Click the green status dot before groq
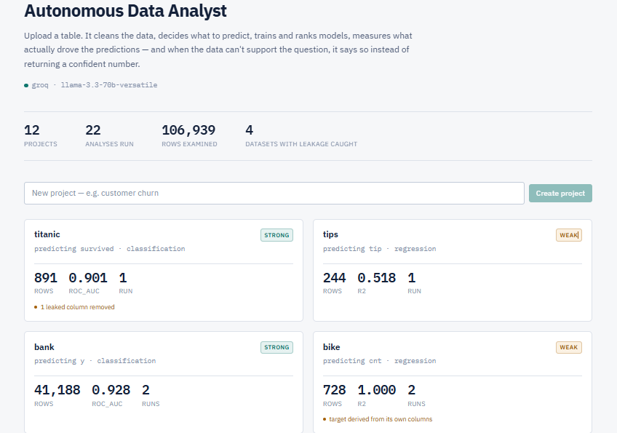 [26, 85]
